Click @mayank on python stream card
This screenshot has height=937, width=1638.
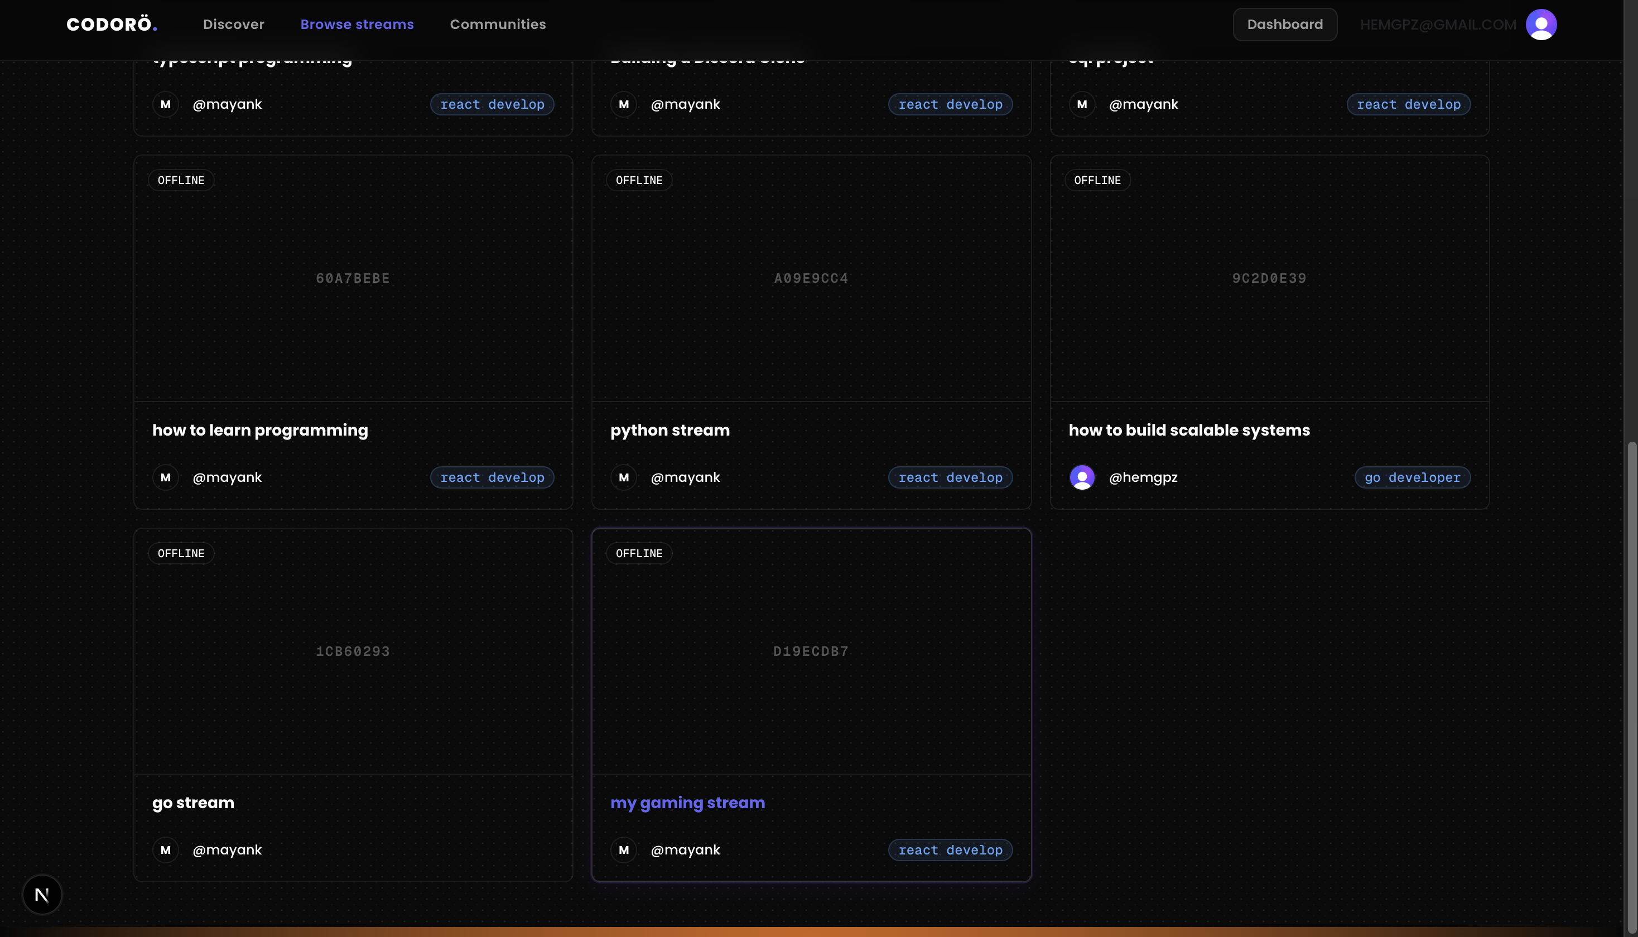[686, 477]
